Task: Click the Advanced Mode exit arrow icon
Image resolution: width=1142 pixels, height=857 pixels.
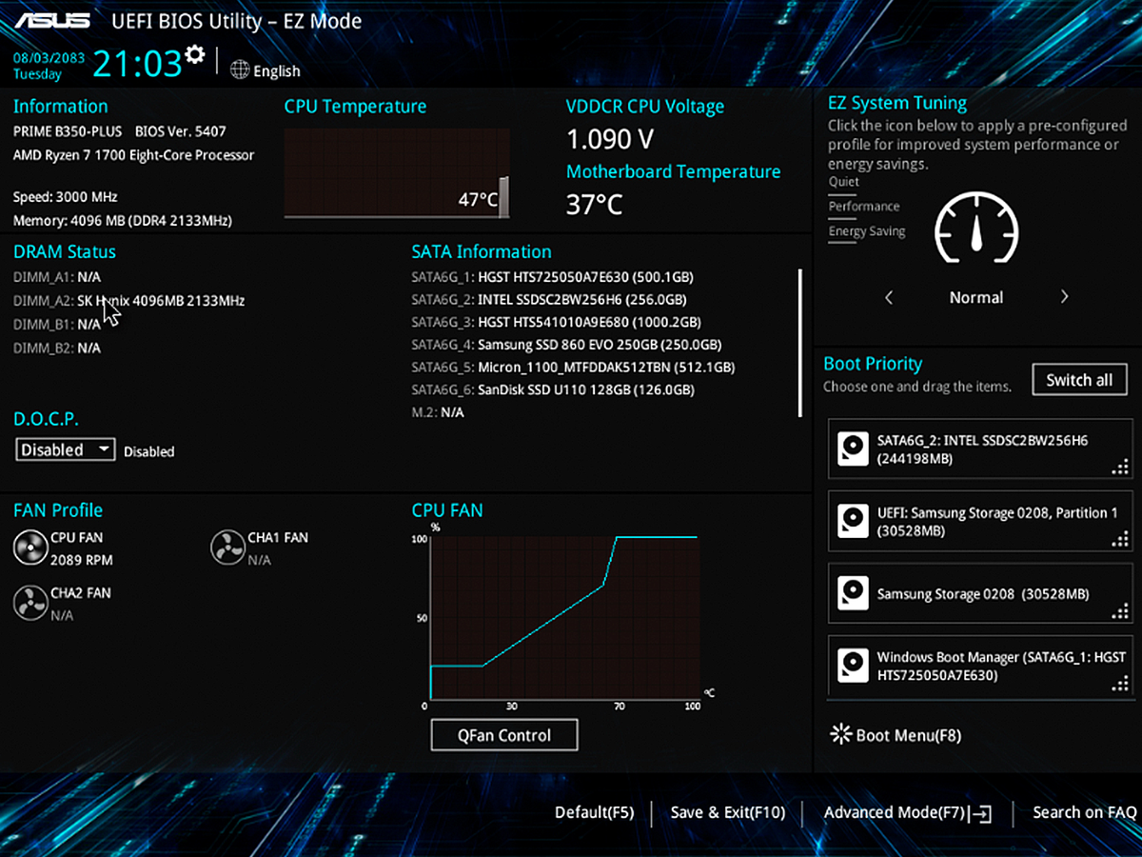Action: coord(982,813)
